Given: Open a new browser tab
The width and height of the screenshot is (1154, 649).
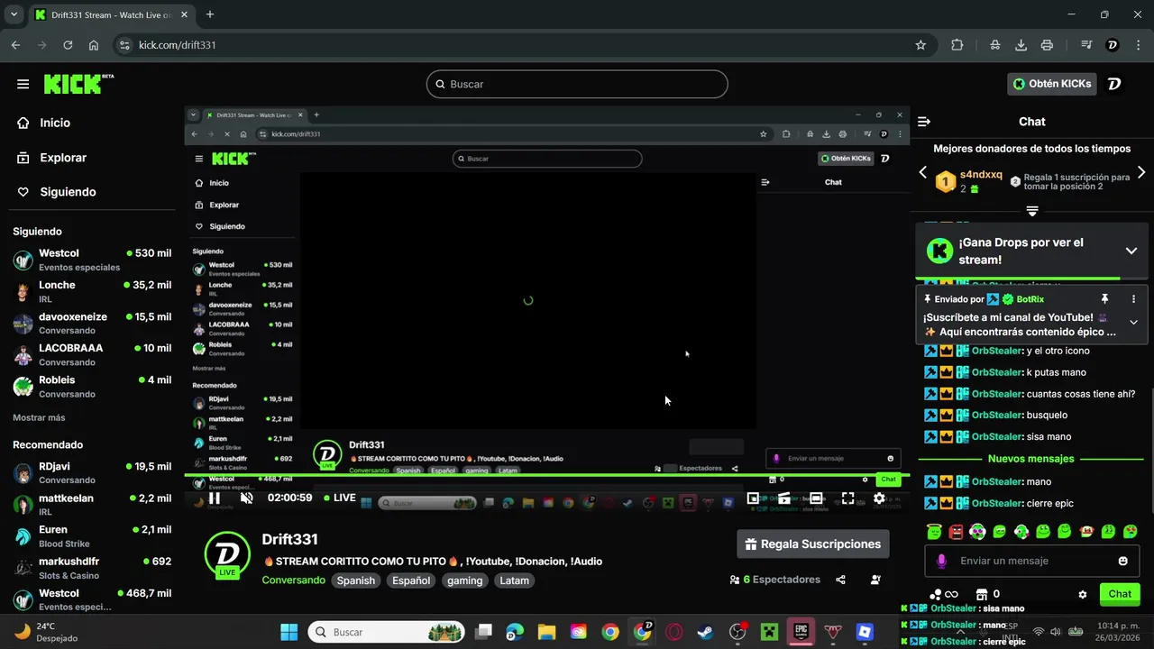Looking at the screenshot, I should pyautogui.click(x=210, y=14).
